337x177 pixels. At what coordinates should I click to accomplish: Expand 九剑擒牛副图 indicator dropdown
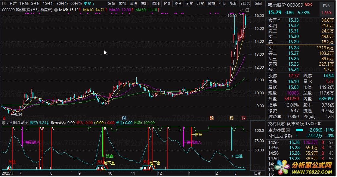[4, 123]
